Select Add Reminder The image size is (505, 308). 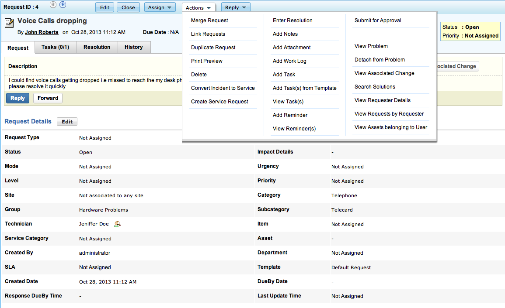(x=290, y=115)
